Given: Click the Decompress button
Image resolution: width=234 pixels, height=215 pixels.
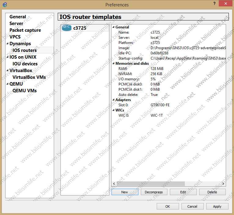Looking at the screenshot, I should [x=154, y=192].
